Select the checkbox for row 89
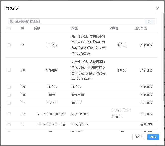This screenshot has width=165, height=146. coord(9,87)
